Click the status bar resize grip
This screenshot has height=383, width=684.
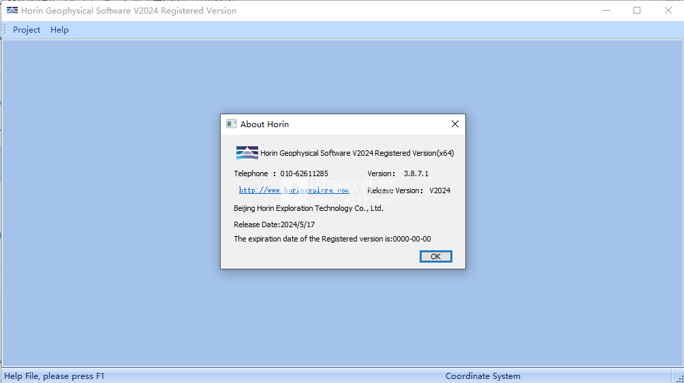(679, 378)
